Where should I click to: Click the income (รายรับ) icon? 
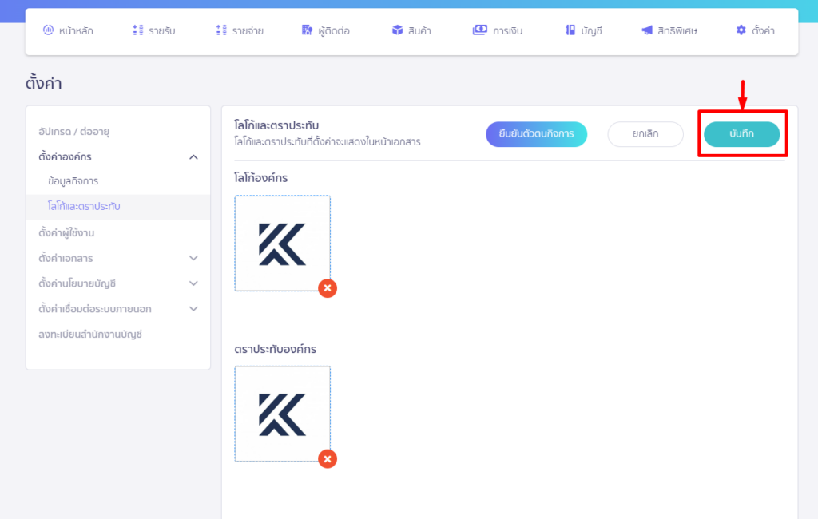tap(138, 30)
